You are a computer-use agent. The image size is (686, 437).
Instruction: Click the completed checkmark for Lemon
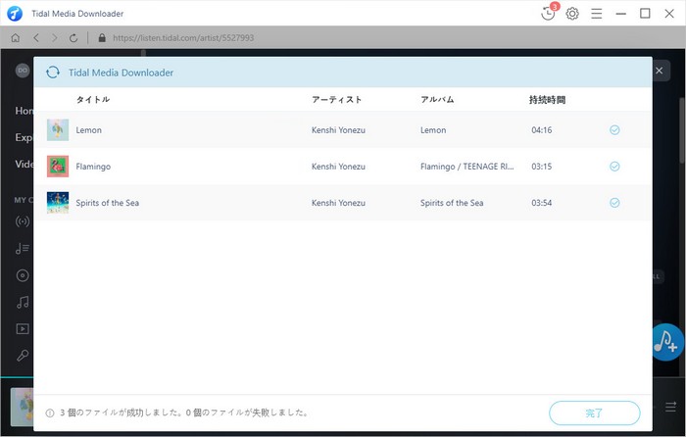pyautogui.click(x=614, y=130)
